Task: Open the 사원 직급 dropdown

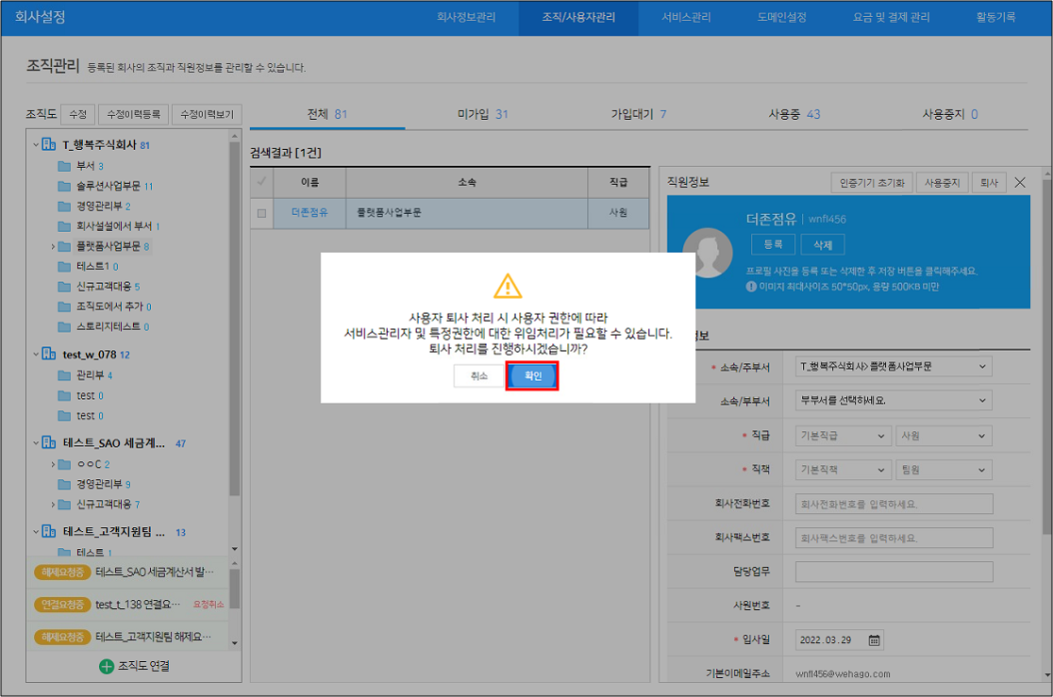Action: click(944, 436)
